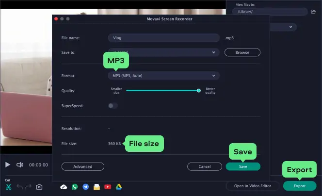This screenshot has height=196, width=322.
Task: Click the Smaller size label
Action: pos(116,91)
